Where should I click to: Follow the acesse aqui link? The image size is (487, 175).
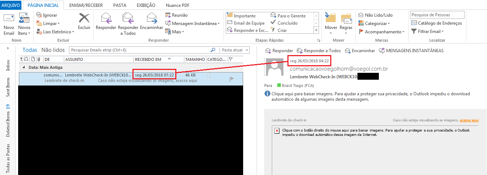pyautogui.click(x=469, y=120)
